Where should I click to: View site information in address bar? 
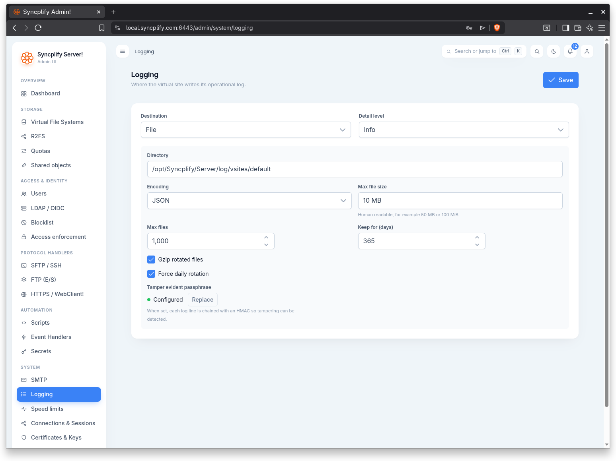117,28
